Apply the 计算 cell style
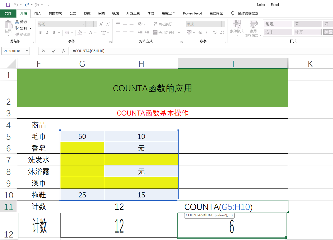Image resolution: width=333 pixels, height=240 pixels. click(308, 32)
